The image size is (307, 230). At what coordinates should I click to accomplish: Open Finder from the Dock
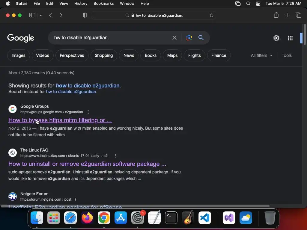point(37,218)
